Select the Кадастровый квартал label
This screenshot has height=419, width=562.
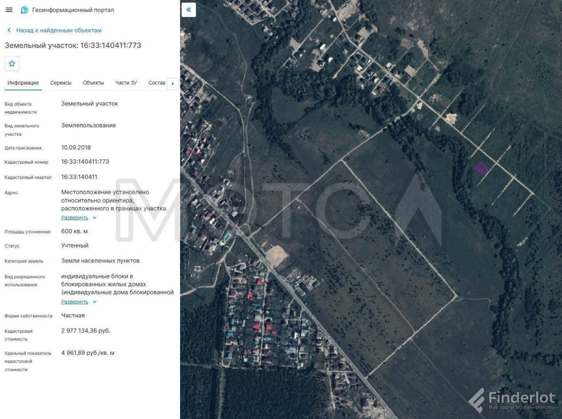tap(28, 177)
